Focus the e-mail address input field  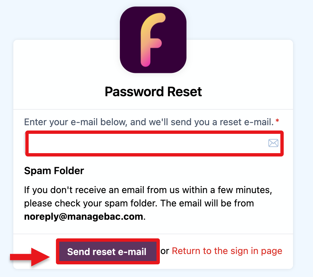[147, 143]
